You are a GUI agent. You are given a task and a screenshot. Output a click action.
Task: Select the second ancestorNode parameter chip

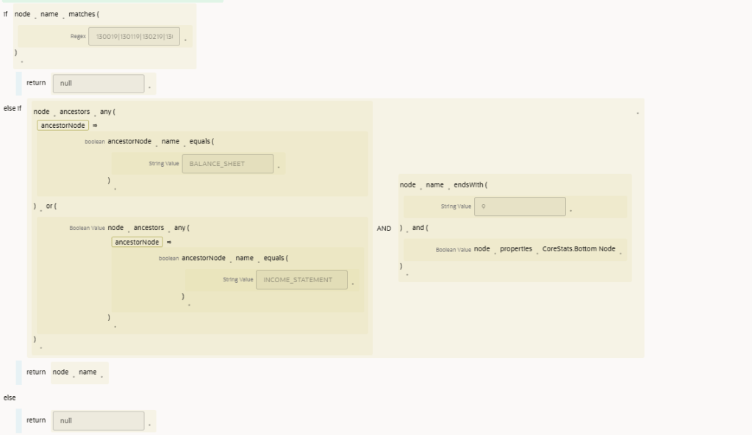click(137, 242)
